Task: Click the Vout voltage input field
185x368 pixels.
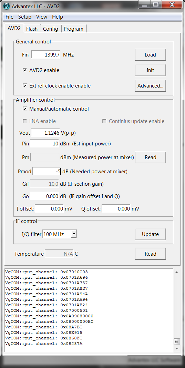Action: click(x=45, y=133)
